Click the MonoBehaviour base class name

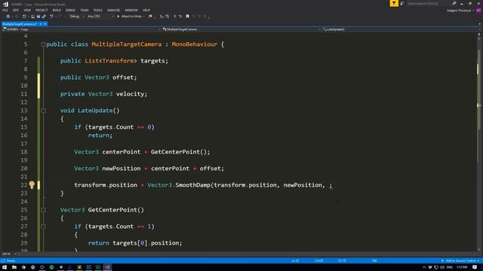coord(195,44)
